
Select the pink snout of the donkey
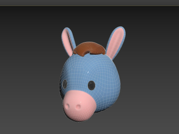pos(79,106)
